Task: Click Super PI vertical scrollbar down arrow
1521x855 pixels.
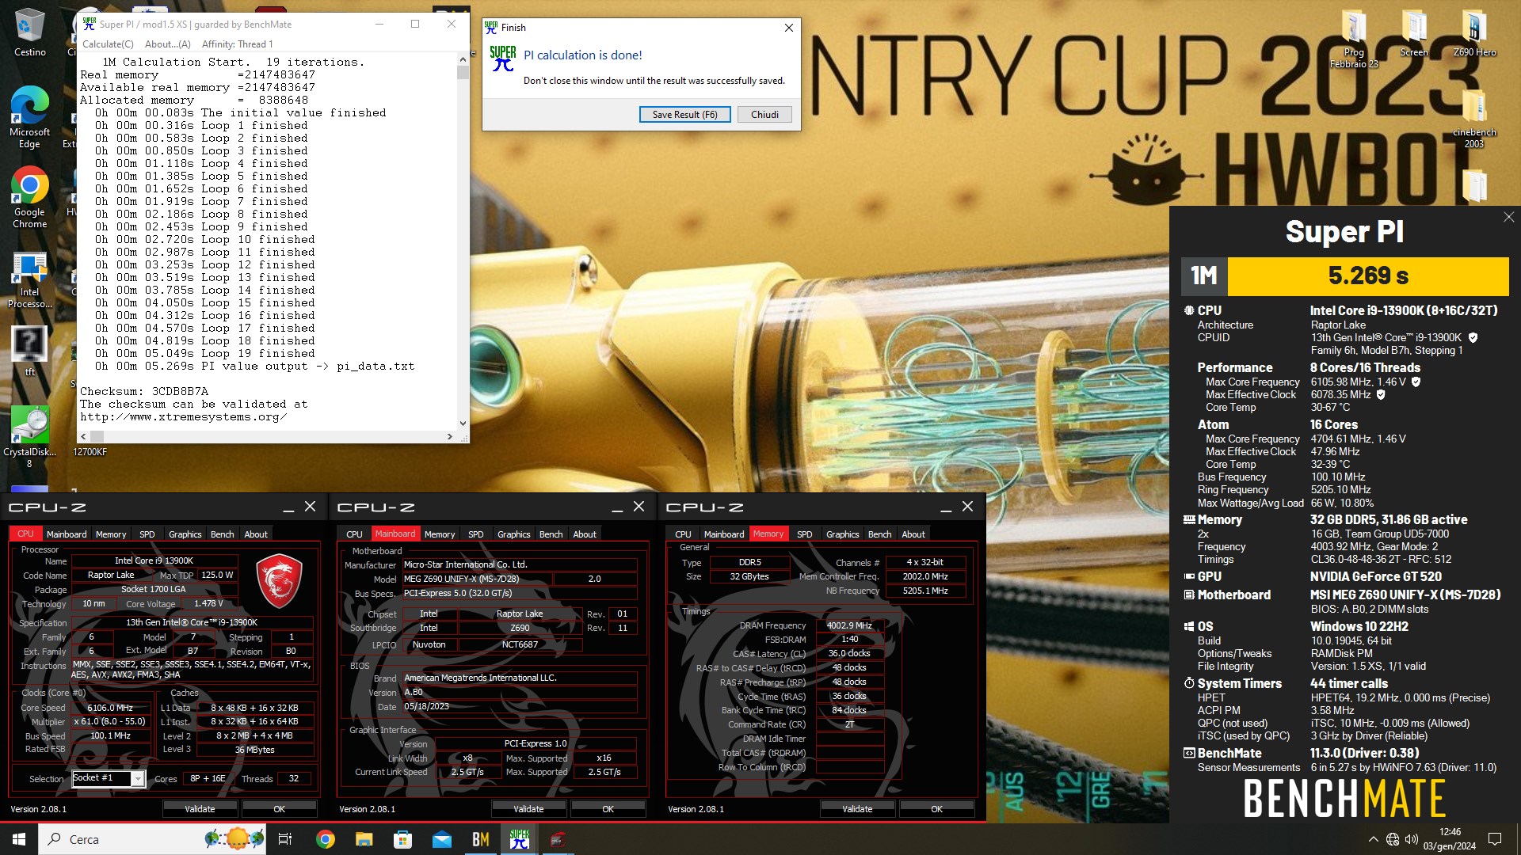Action: pos(463,424)
